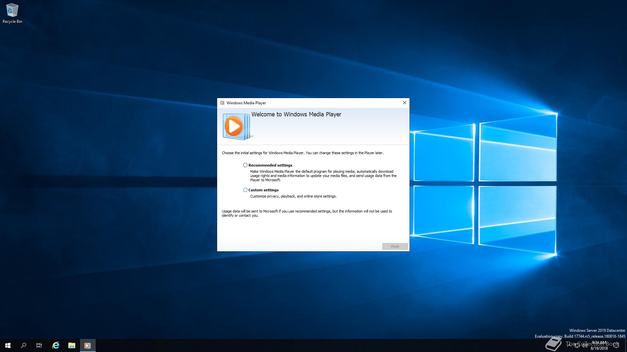This screenshot has width=627, height=352.
Task: Open the Windows Start menu
Action: [x=8, y=345]
